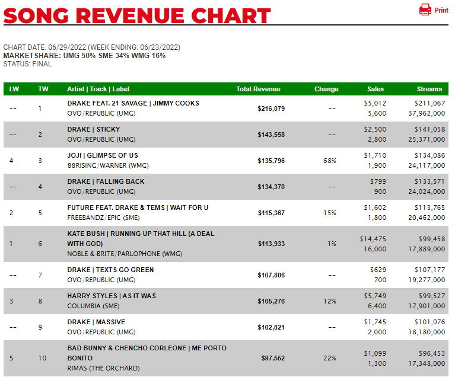Click the LW column header

[14, 89]
